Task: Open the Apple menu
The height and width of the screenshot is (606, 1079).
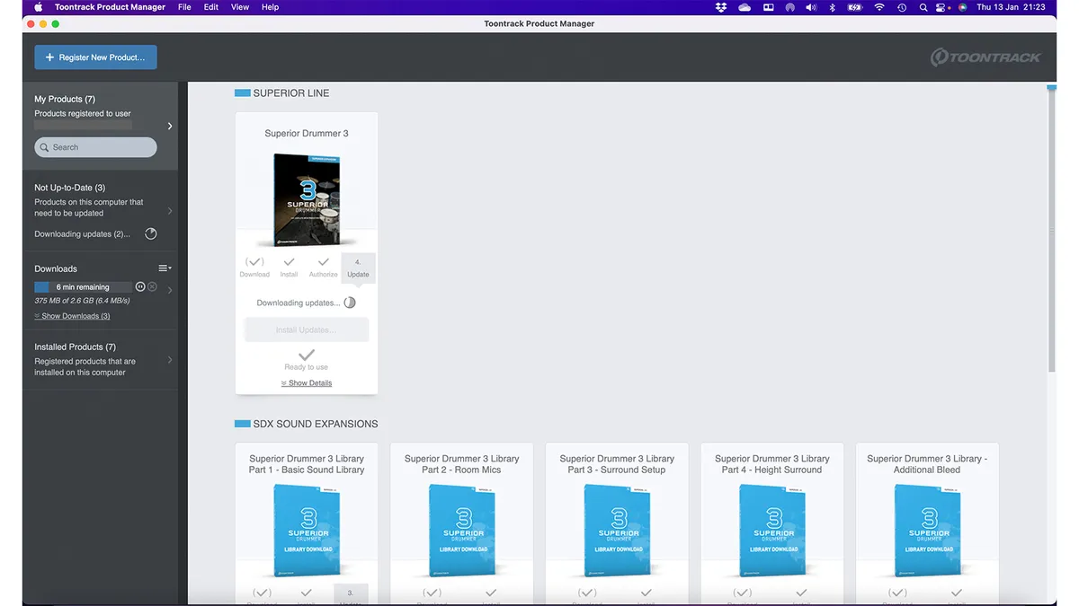Action: click(39, 7)
